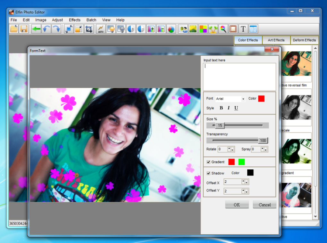Click the Rotate spinner arrows

(x=231, y=149)
